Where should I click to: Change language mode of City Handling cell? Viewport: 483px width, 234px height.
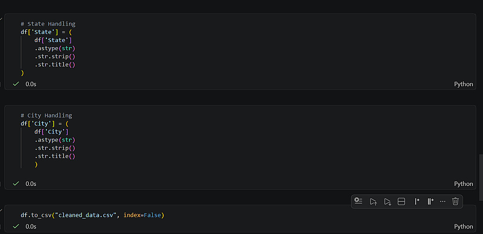tap(463, 183)
